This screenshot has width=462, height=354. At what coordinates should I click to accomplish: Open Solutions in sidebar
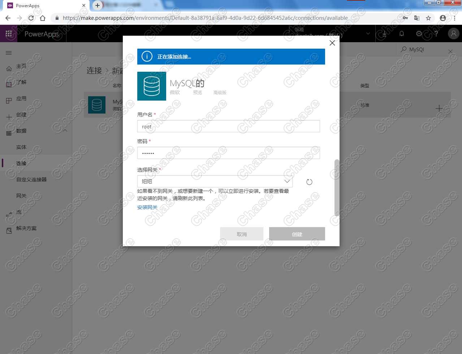pos(26,228)
